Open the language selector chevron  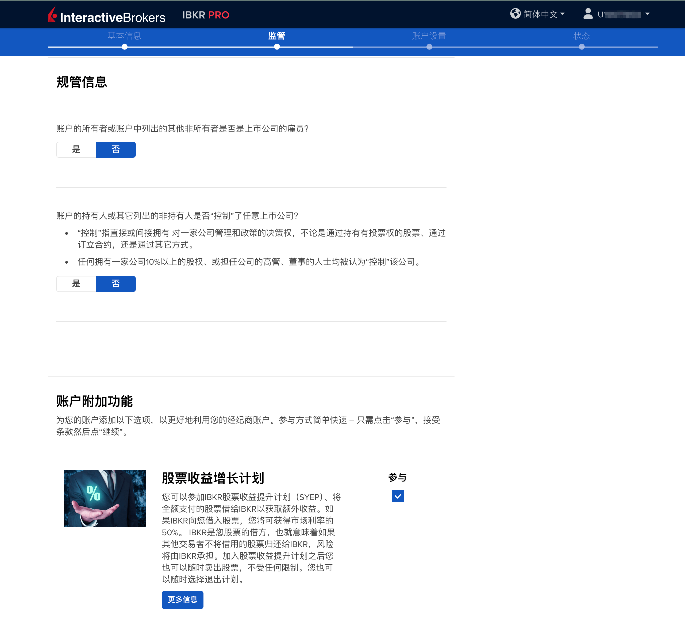pos(562,14)
